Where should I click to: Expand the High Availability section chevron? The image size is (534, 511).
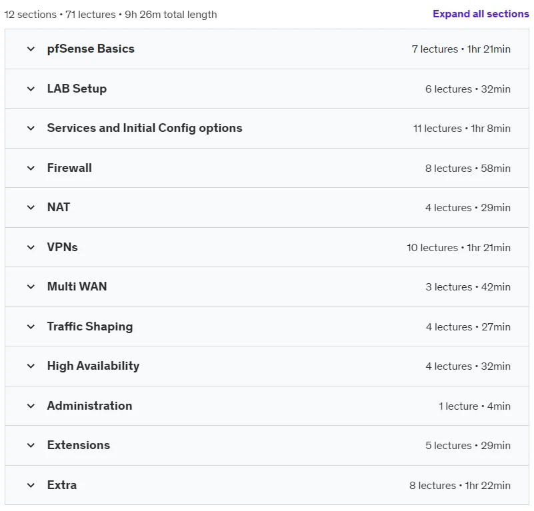tap(31, 366)
